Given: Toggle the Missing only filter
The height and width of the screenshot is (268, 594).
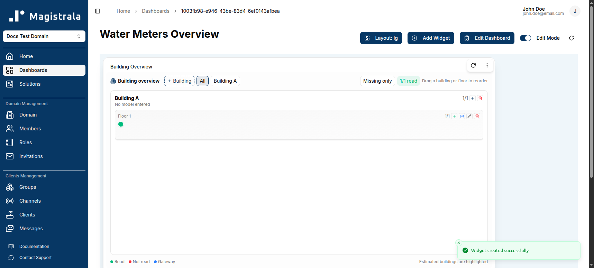Looking at the screenshot, I should point(377,81).
